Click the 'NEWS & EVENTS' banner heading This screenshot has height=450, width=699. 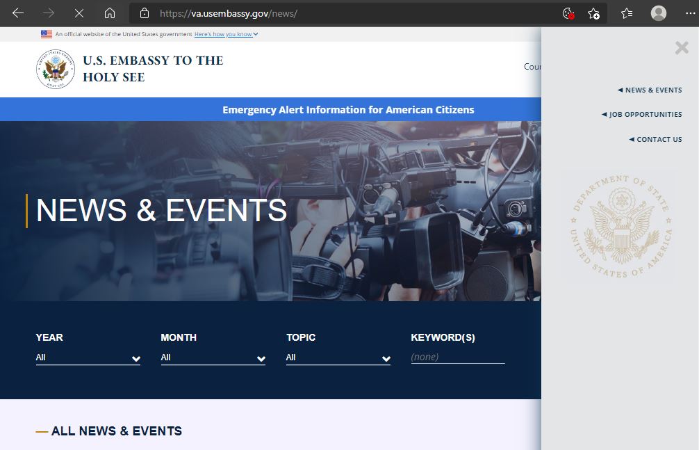coord(161,210)
